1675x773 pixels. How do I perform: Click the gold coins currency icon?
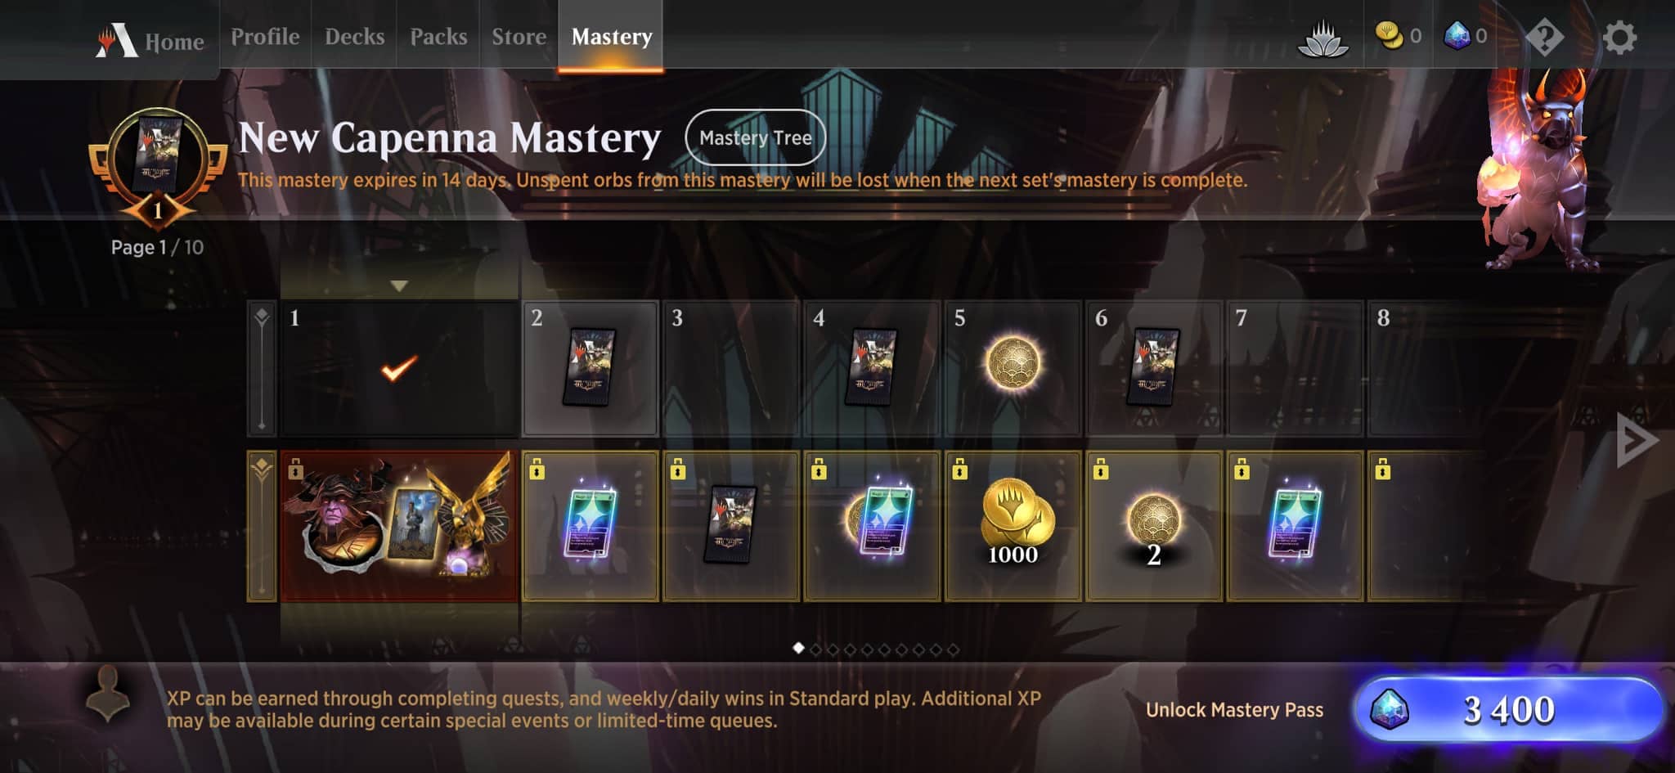tap(1389, 36)
